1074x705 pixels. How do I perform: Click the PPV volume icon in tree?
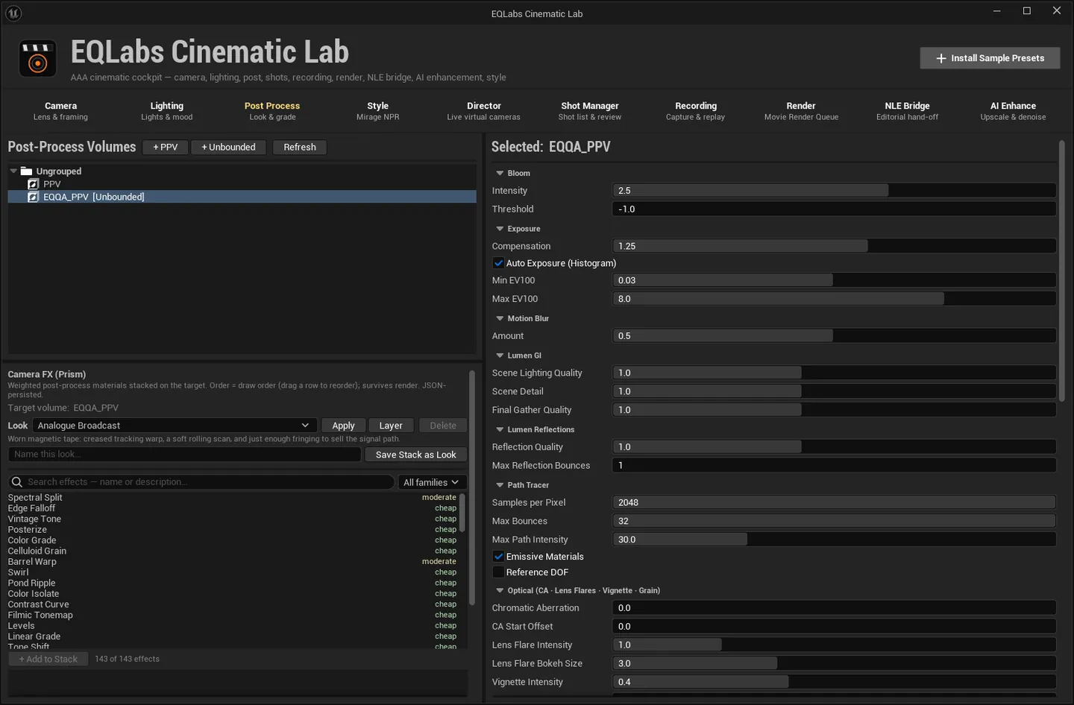click(33, 184)
